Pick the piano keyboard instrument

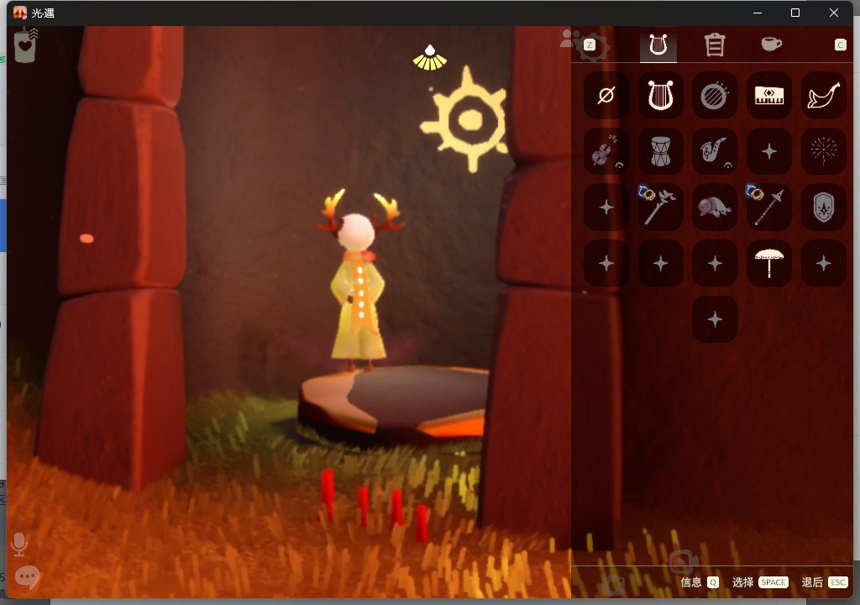point(769,96)
